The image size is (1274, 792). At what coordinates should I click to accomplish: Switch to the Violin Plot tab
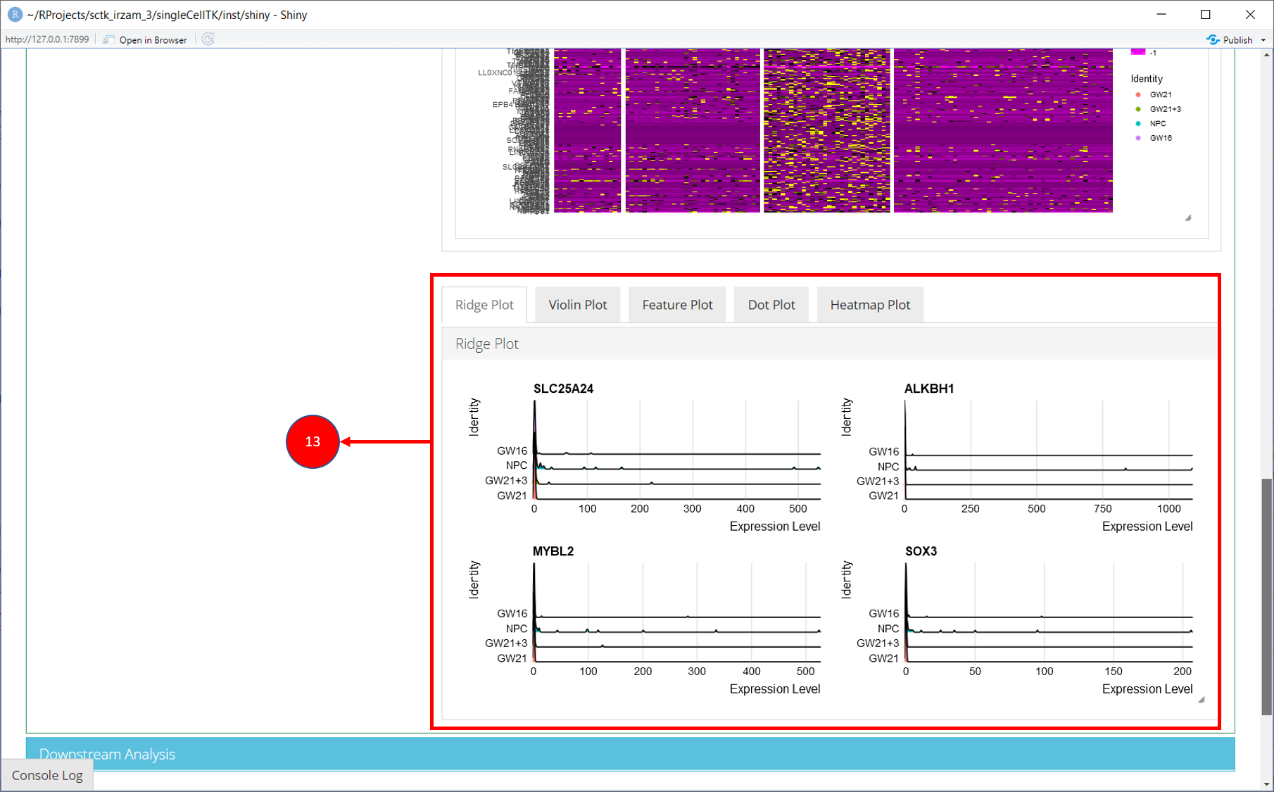[x=577, y=305]
